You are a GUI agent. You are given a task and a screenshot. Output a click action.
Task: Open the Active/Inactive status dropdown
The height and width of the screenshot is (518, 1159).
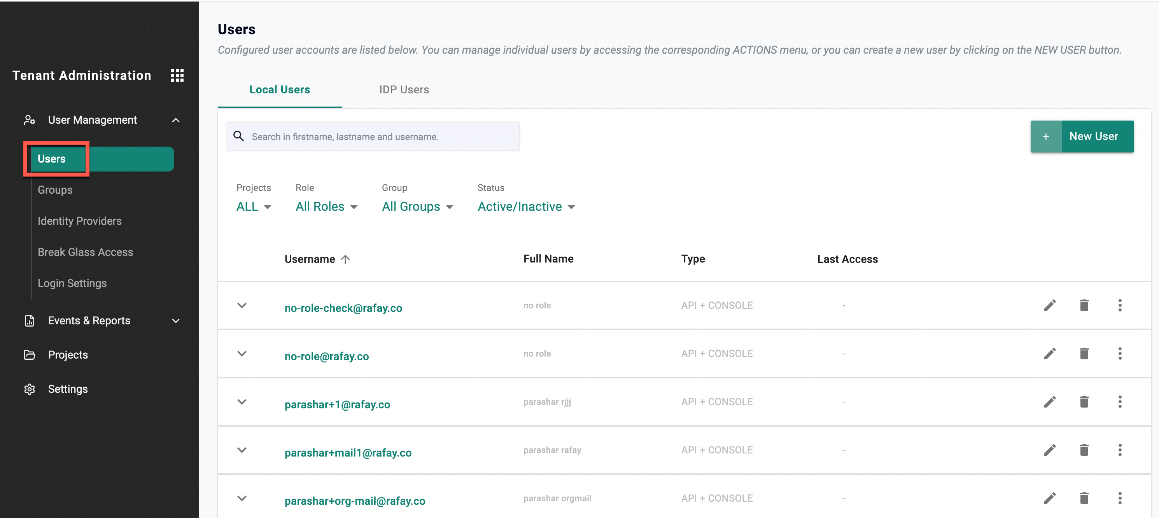(525, 206)
